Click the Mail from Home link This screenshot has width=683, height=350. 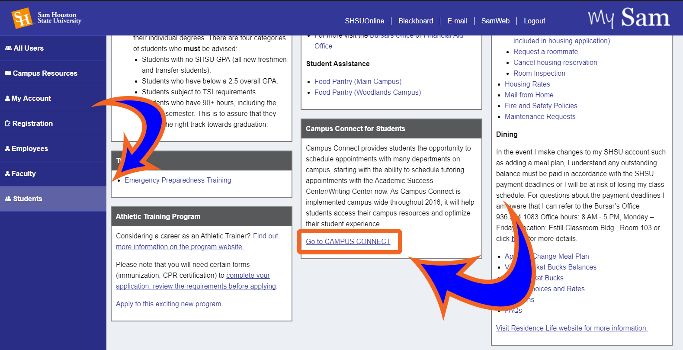click(529, 95)
